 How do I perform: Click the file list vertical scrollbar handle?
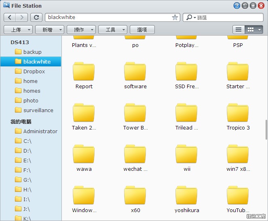(266, 130)
